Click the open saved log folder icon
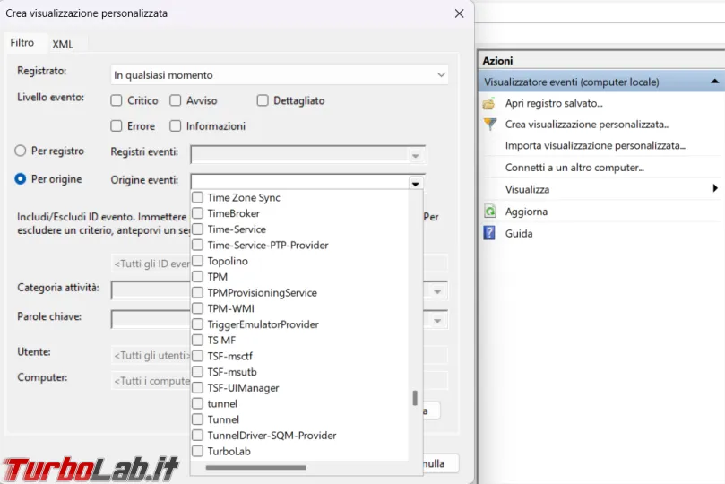 (x=489, y=103)
